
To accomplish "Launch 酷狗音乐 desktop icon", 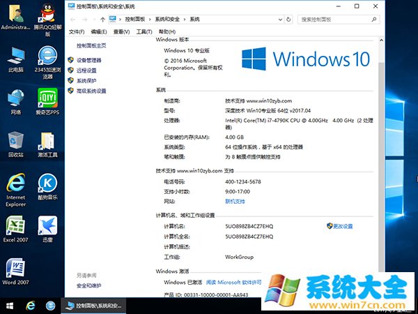I will pos(47,186).
